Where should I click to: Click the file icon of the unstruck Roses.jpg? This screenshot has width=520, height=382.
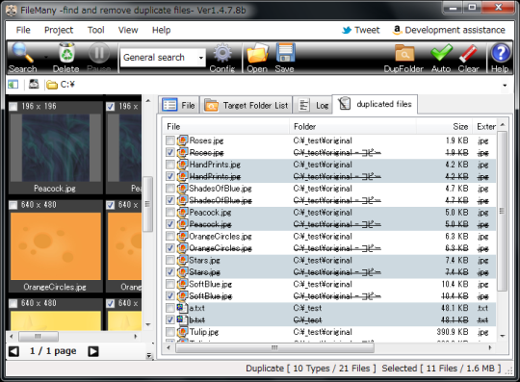pyautogui.click(x=182, y=140)
